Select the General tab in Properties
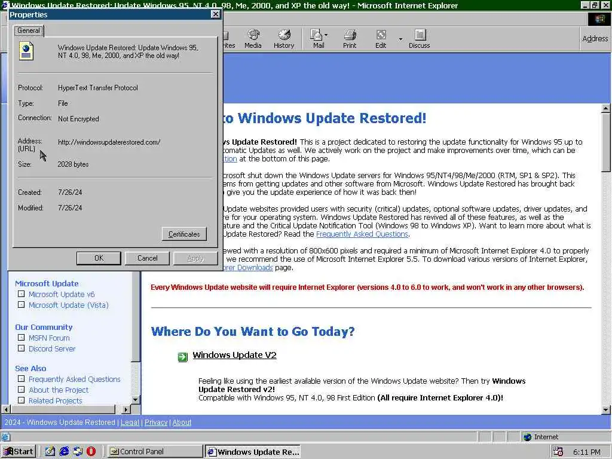The image size is (612, 459). (x=29, y=30)
